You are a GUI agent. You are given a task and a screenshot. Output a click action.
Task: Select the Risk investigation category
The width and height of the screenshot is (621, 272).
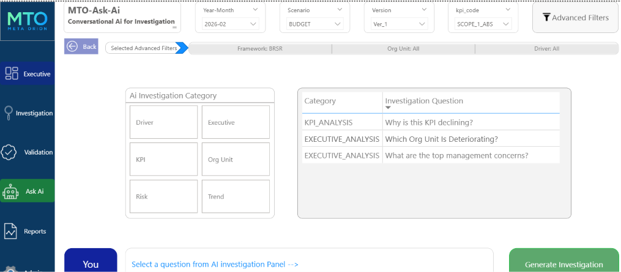click(x=163, y=196)
